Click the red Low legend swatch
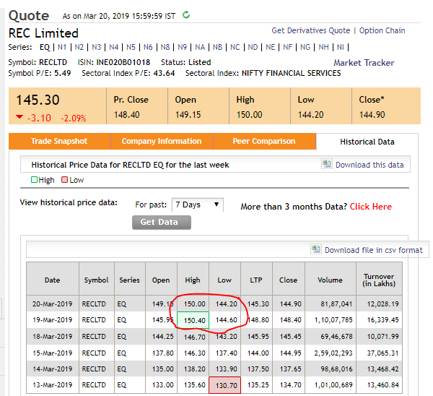 [64, 180]
